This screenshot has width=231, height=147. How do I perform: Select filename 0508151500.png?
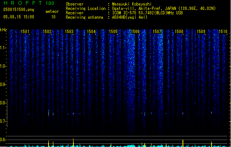coord(19,10)
